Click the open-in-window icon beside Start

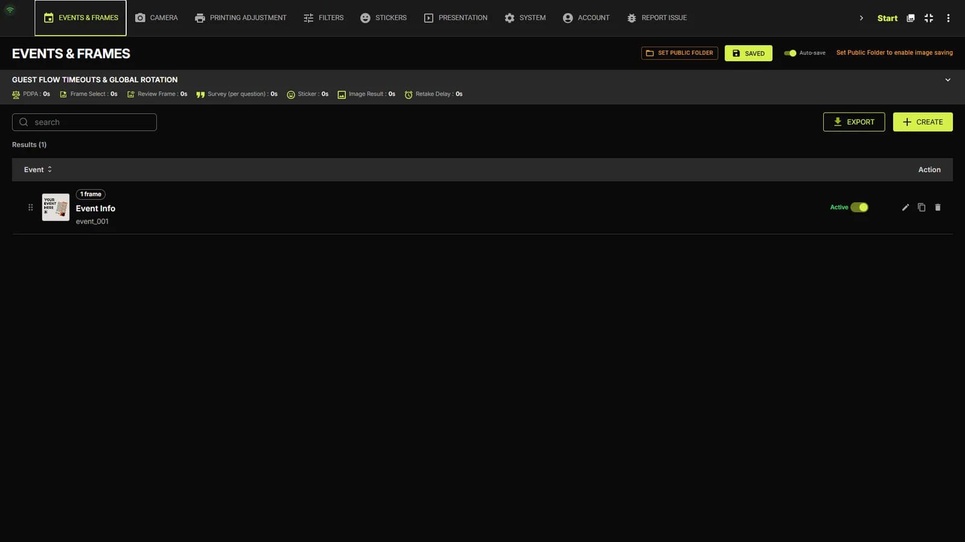pyautogui.click(x=911, y=18)
